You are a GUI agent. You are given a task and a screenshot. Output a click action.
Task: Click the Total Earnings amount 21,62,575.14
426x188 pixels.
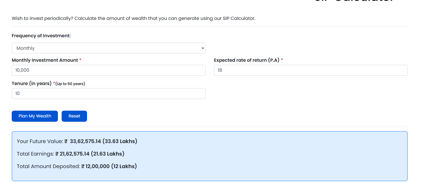(74, 154)
